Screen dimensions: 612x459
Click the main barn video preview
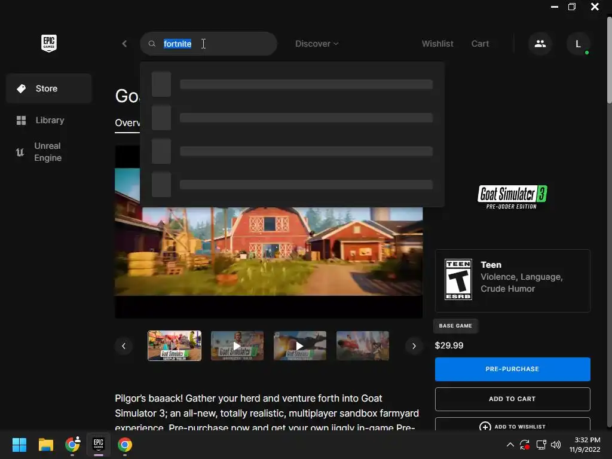click(268, 252)
